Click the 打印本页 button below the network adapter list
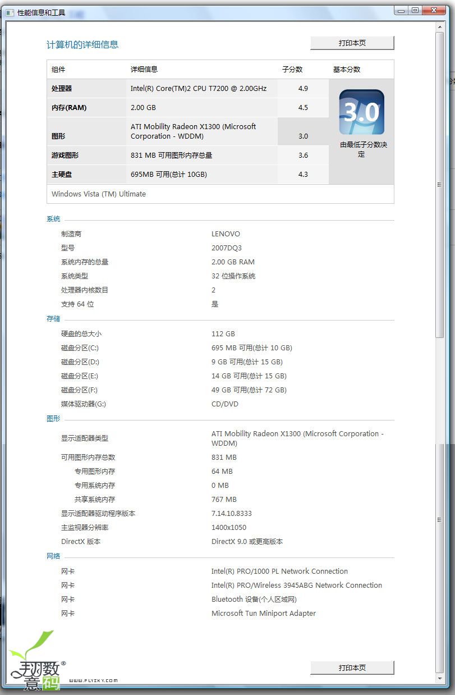 352,668
